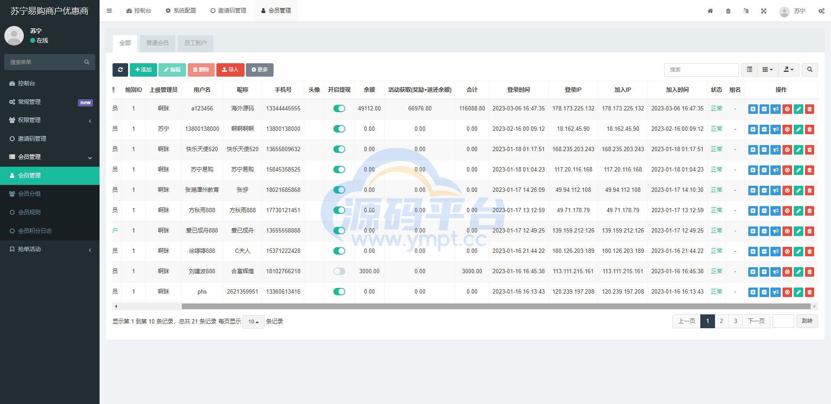Enable withdrawal switch for 刘建波888
The width and height of the screenshot is (831, 404).
(339, 271)
